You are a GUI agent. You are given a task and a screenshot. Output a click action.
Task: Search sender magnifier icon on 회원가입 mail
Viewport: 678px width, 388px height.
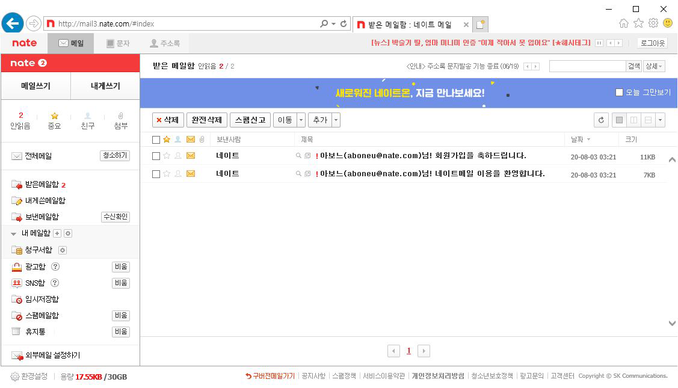[298, 156]
